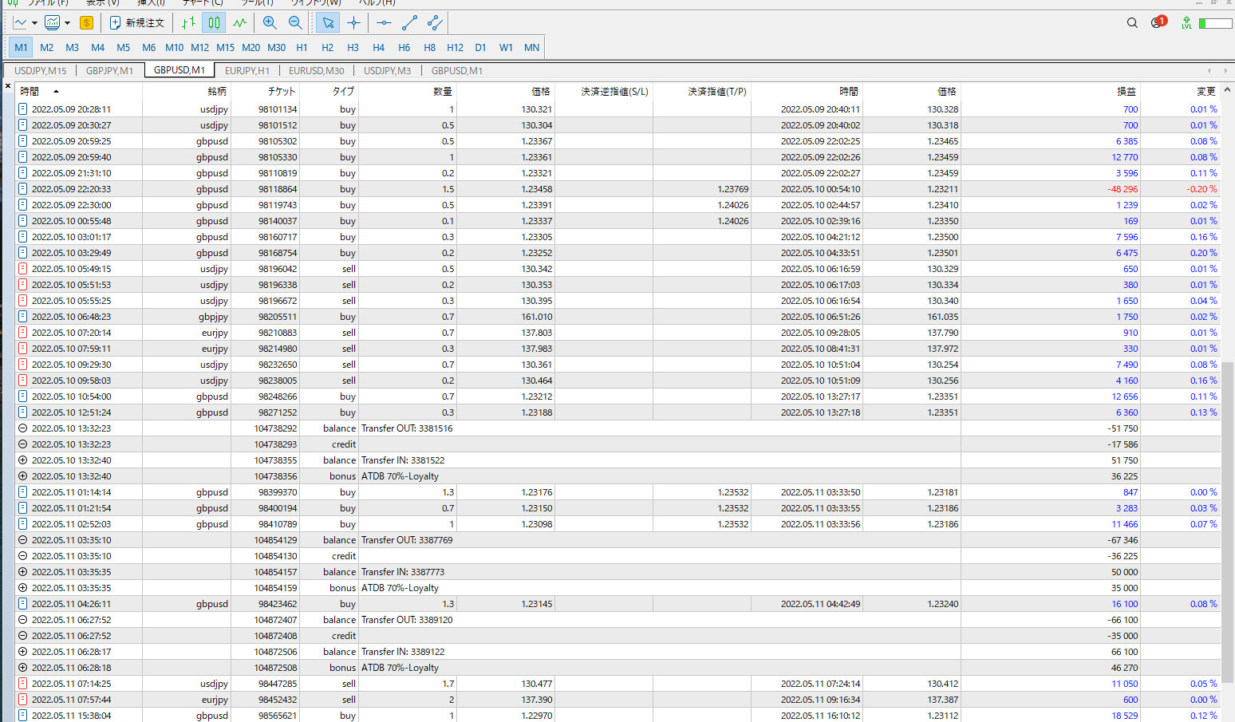1235x722 pixels.
Task: Click the New Order (新規注文) button
Action: pos(136,23)
